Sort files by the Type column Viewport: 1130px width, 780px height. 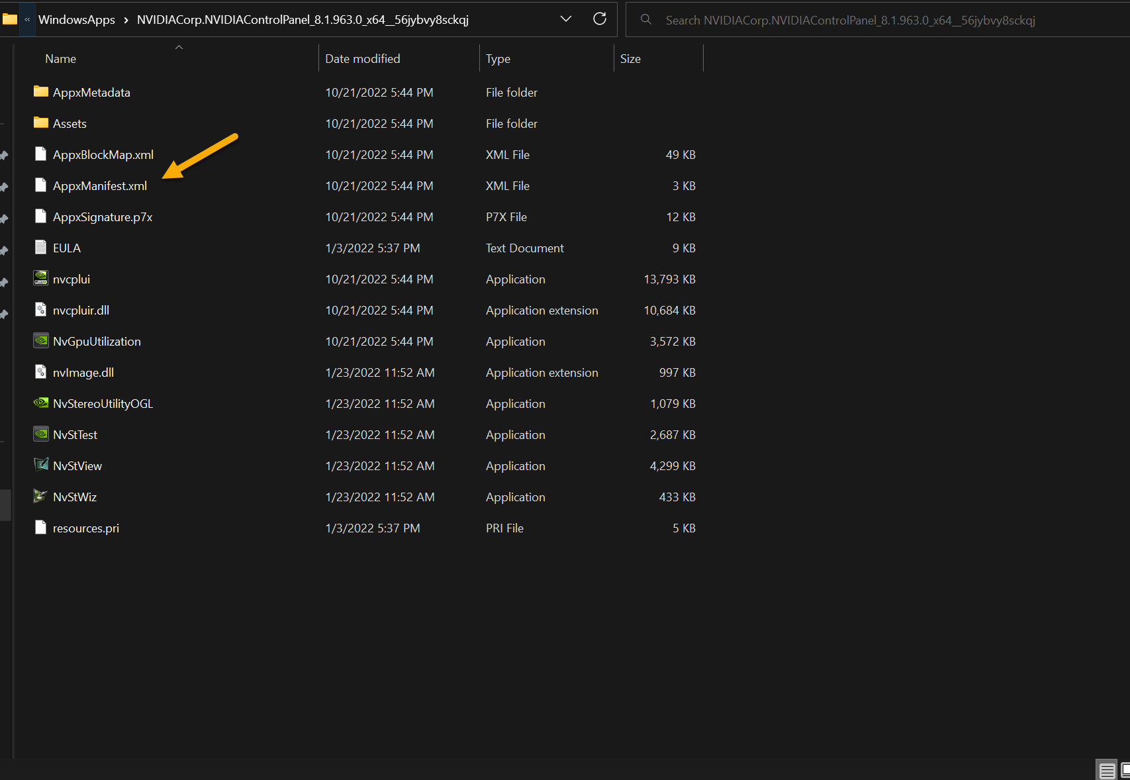[x=498, y=59]
